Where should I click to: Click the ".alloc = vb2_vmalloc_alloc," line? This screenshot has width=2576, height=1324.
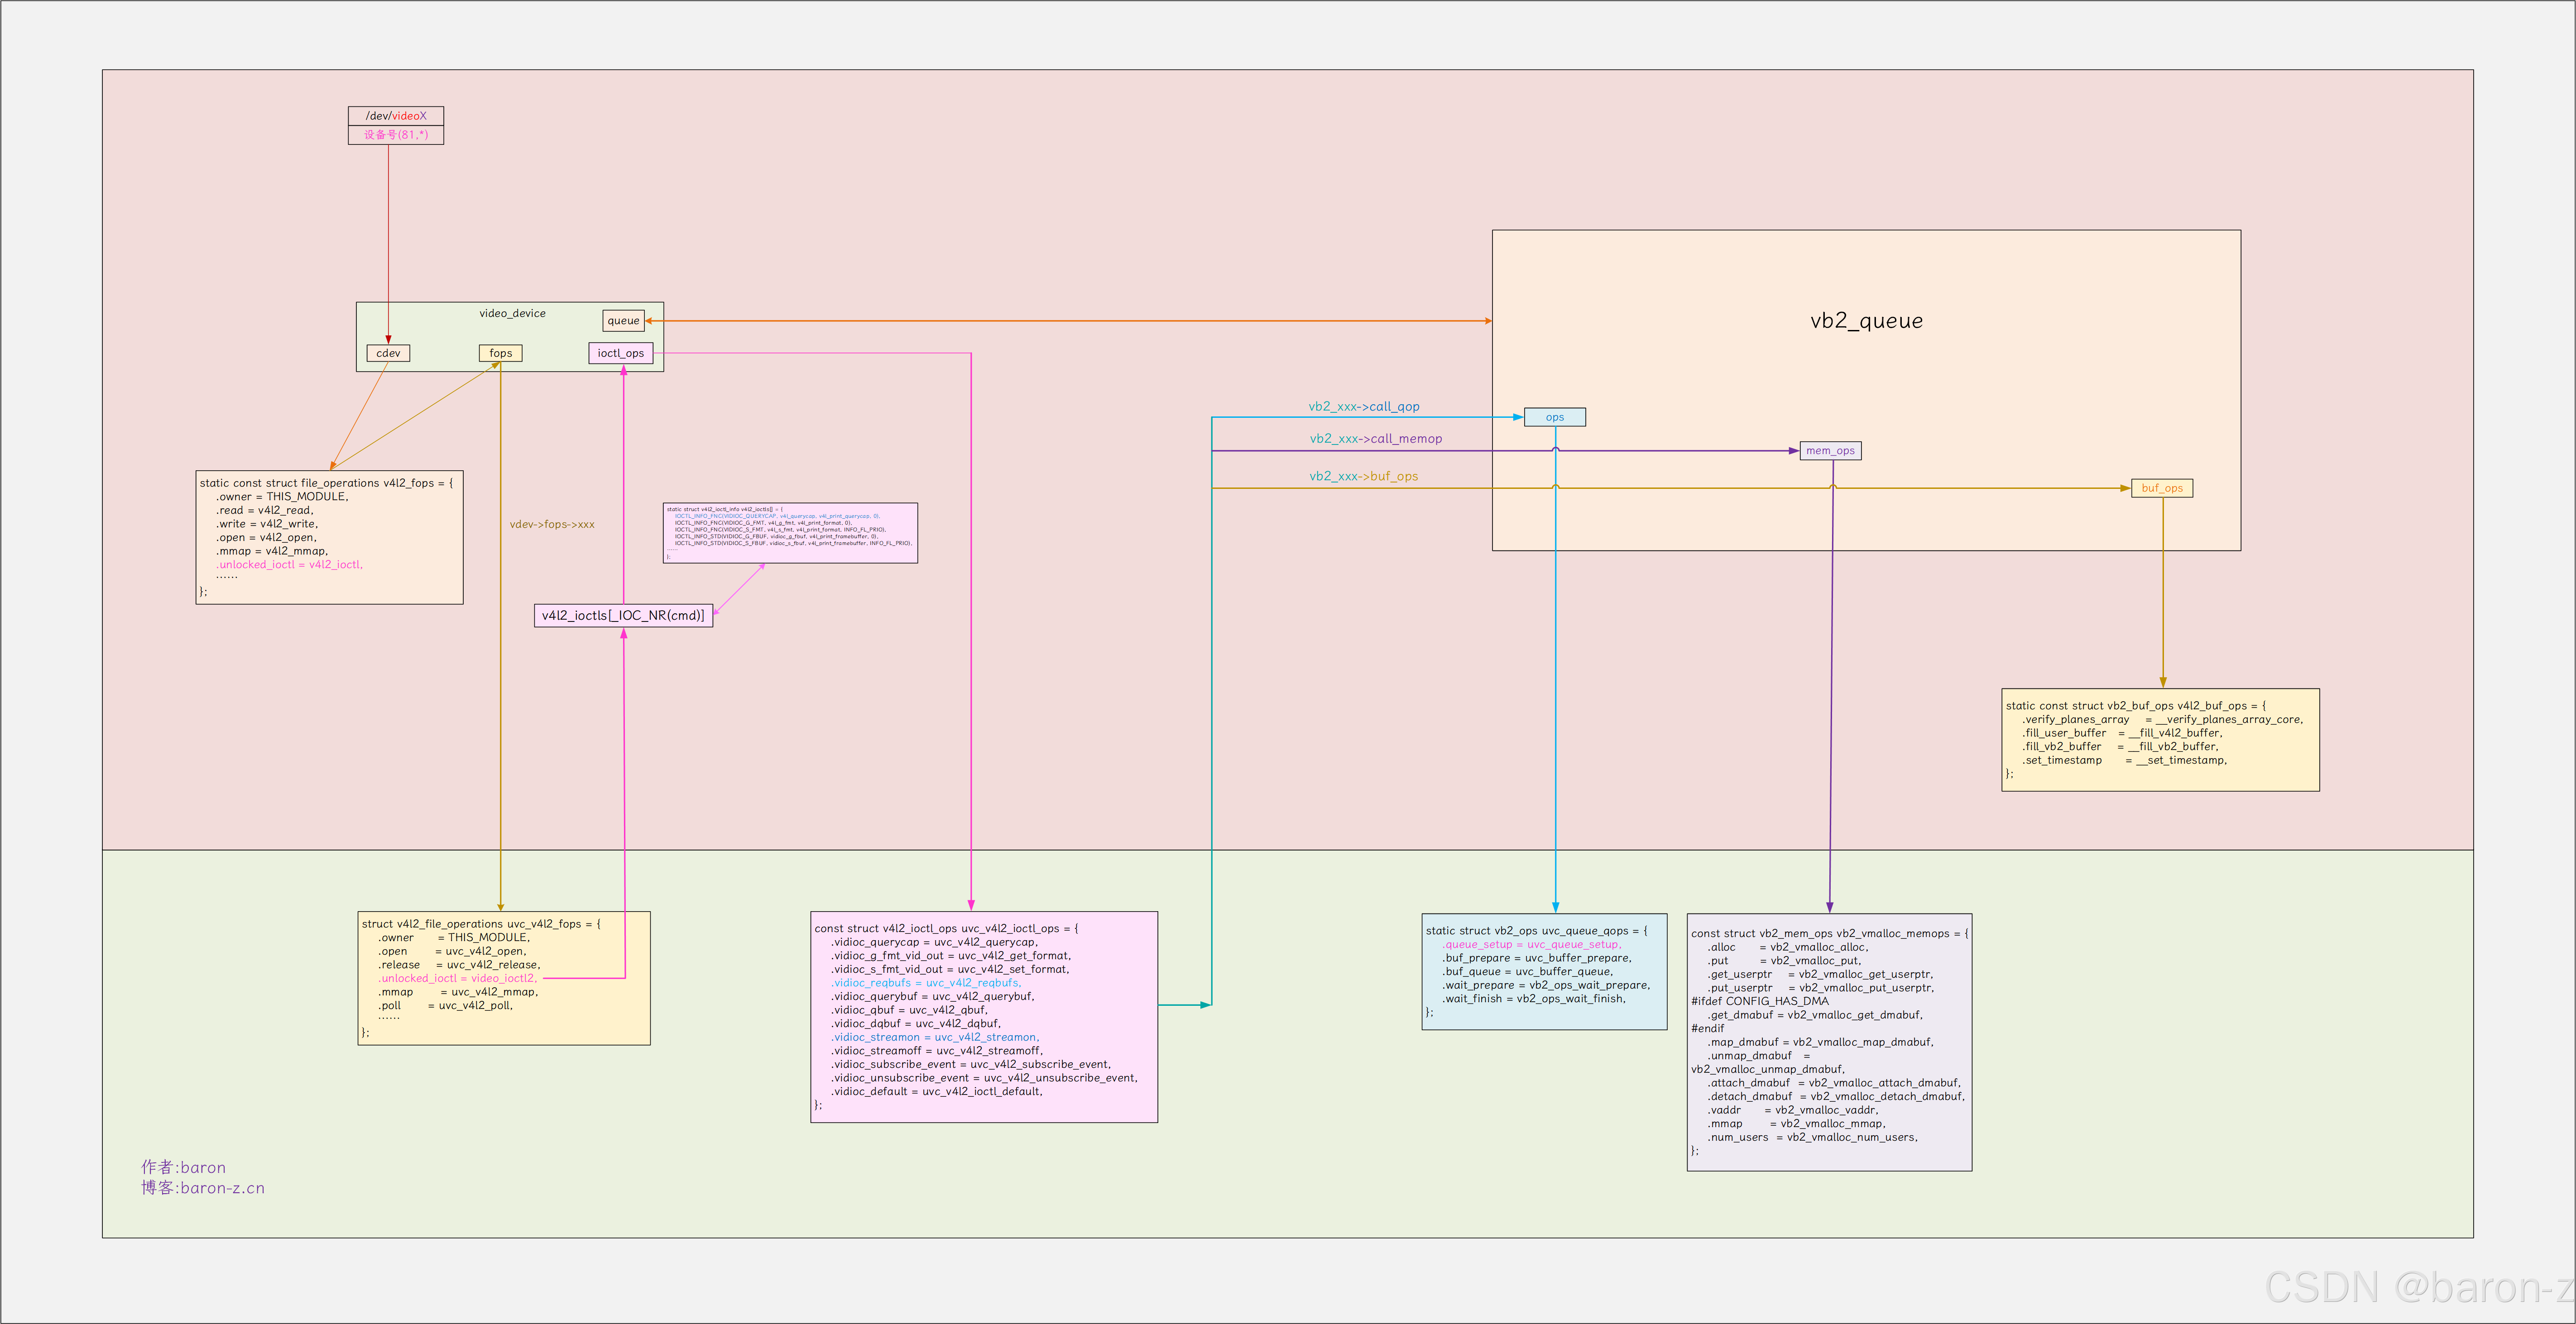[1788, 947]
